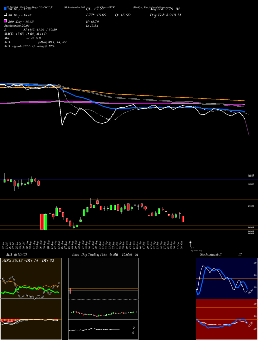
Task: Open the ADX indicator chart panel
Action: (31, 278)
